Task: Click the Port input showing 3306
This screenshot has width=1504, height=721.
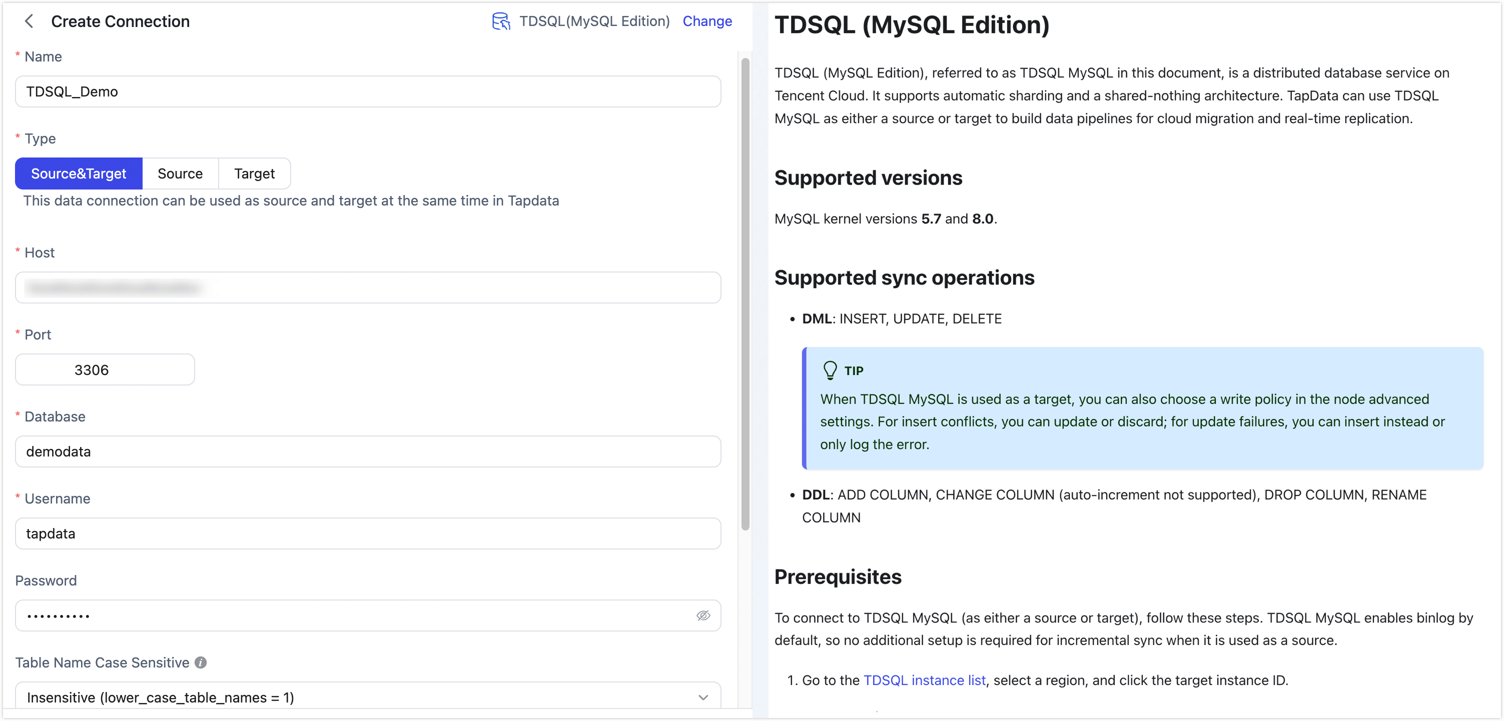Action: 104,369
